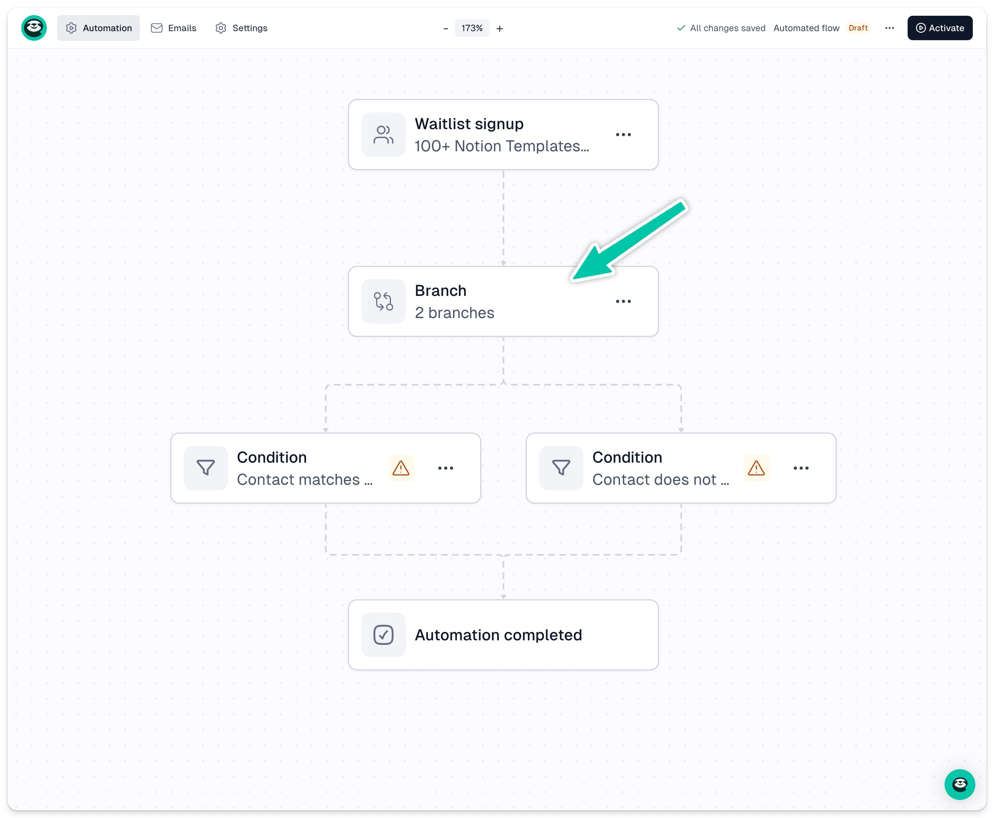This screenshot has width=994, height=818.
Task: Click the zoom out minus button
Action: [445, 28]
